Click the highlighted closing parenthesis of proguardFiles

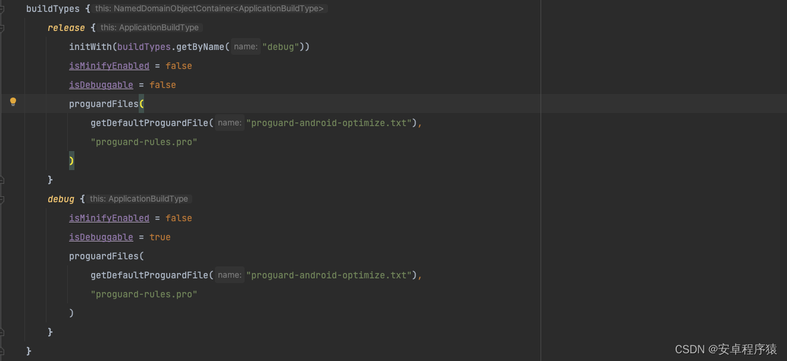pos(71,161)
